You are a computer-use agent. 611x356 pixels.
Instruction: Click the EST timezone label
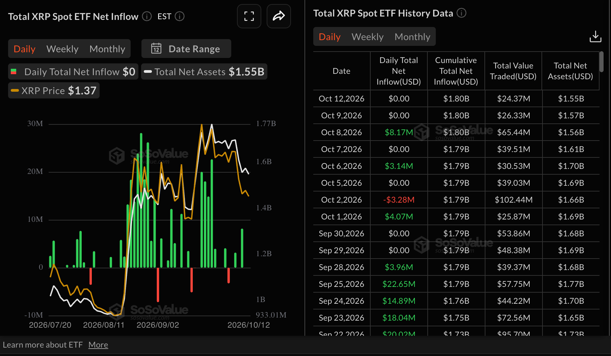(x=164, y=16)
